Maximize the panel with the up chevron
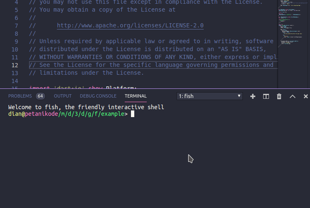The image size is (310, 208). click(x=292, y=96)
